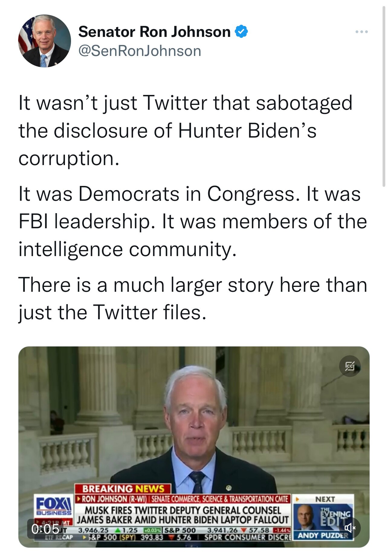Click the Musk fires Twitter counsel headline
388x556 pixels.
tap(183, 515)
